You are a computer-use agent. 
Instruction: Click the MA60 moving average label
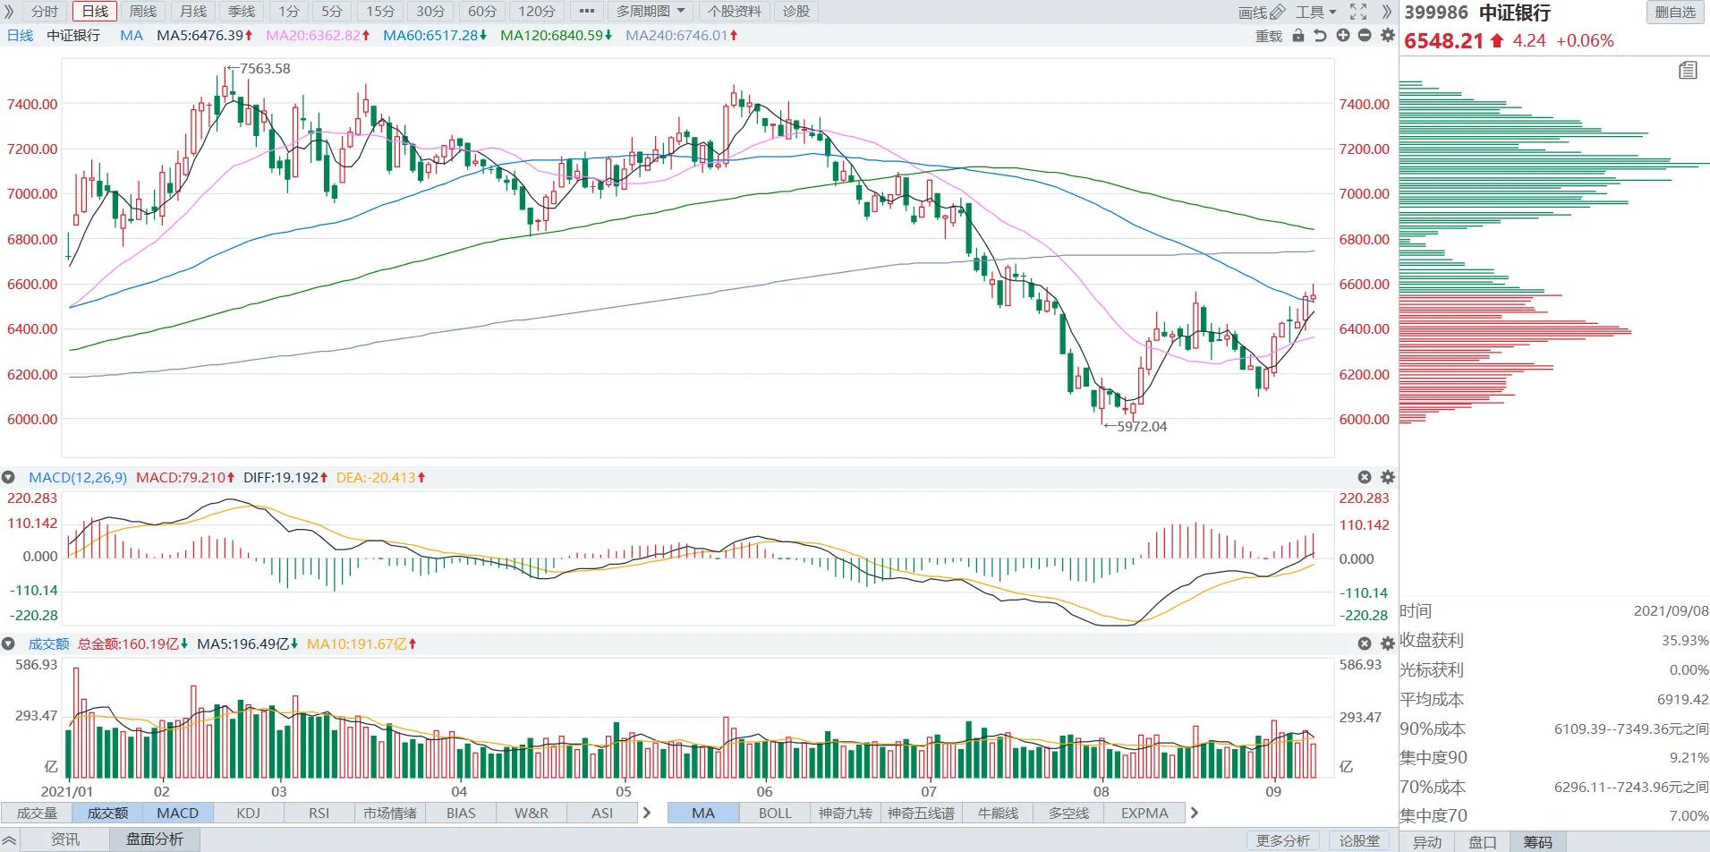435,36
